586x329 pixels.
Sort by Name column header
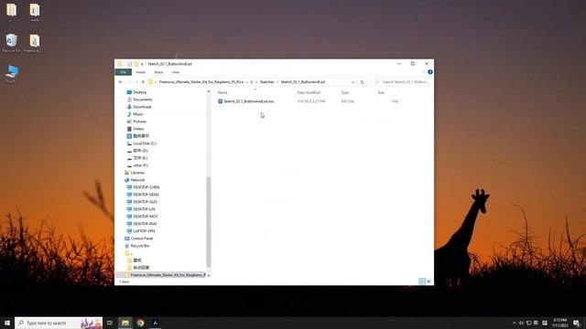click(x=222, y=92)
